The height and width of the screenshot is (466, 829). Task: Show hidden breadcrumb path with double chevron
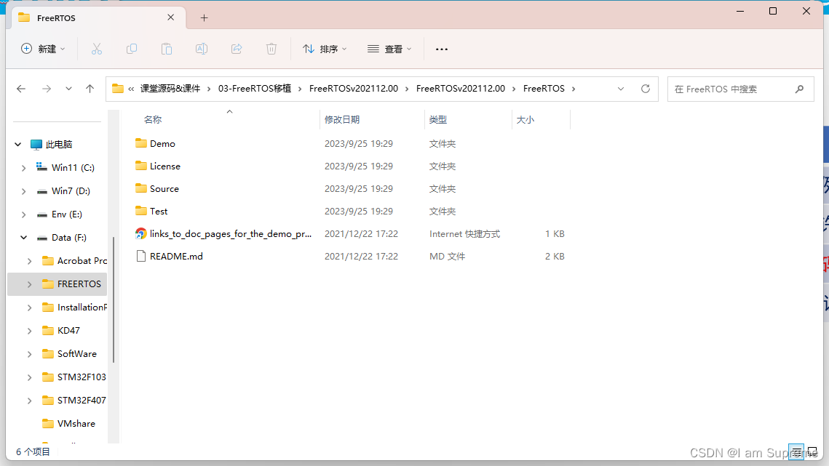coord(131,89)
